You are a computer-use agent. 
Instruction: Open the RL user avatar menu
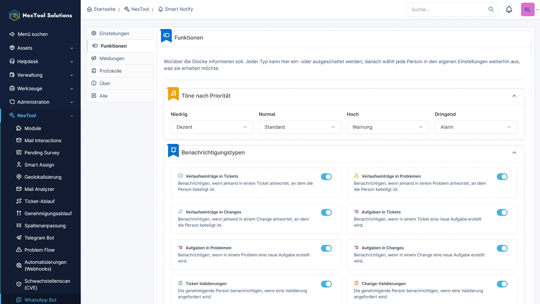[x=528, y=9]
